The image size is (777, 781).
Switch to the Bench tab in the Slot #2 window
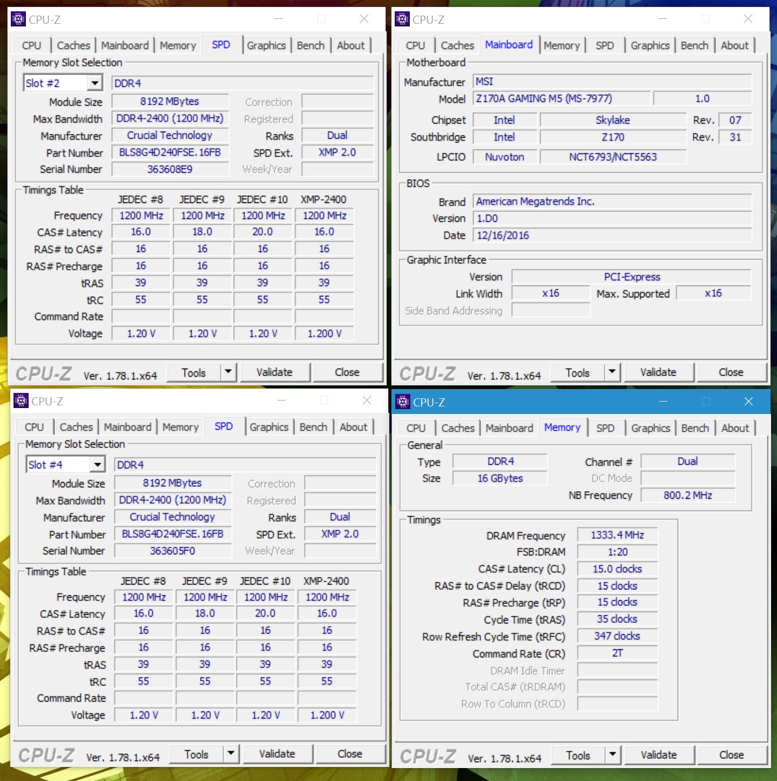311,45
